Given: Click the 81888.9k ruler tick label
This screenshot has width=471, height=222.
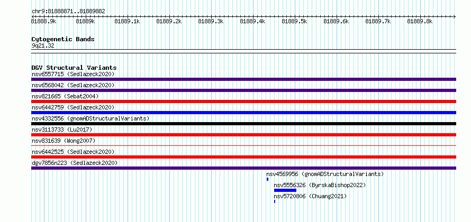Looking at the screenshot, I should tap(43, 21).
